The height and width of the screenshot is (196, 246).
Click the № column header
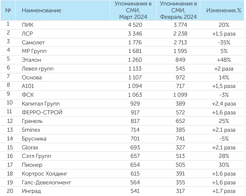click(8, 11)
